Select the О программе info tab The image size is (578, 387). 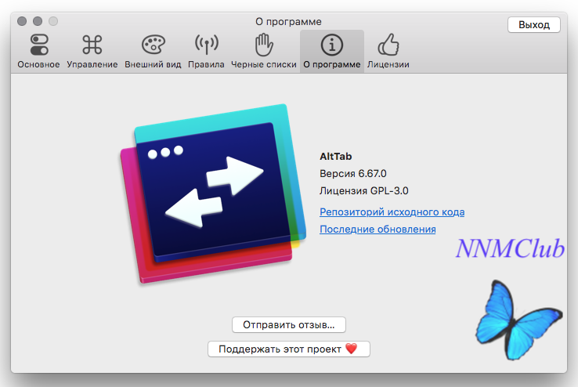[x=332, y=51]
